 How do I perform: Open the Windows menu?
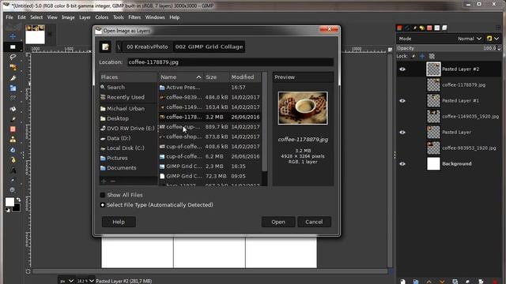(x=155, y=17)
